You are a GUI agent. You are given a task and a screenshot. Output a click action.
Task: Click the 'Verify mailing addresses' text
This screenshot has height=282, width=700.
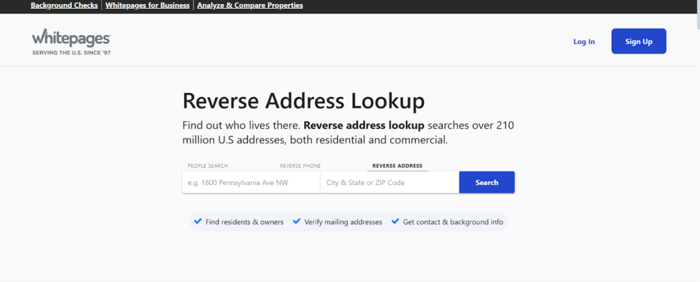pyautogui.click(x=343, y=222)
